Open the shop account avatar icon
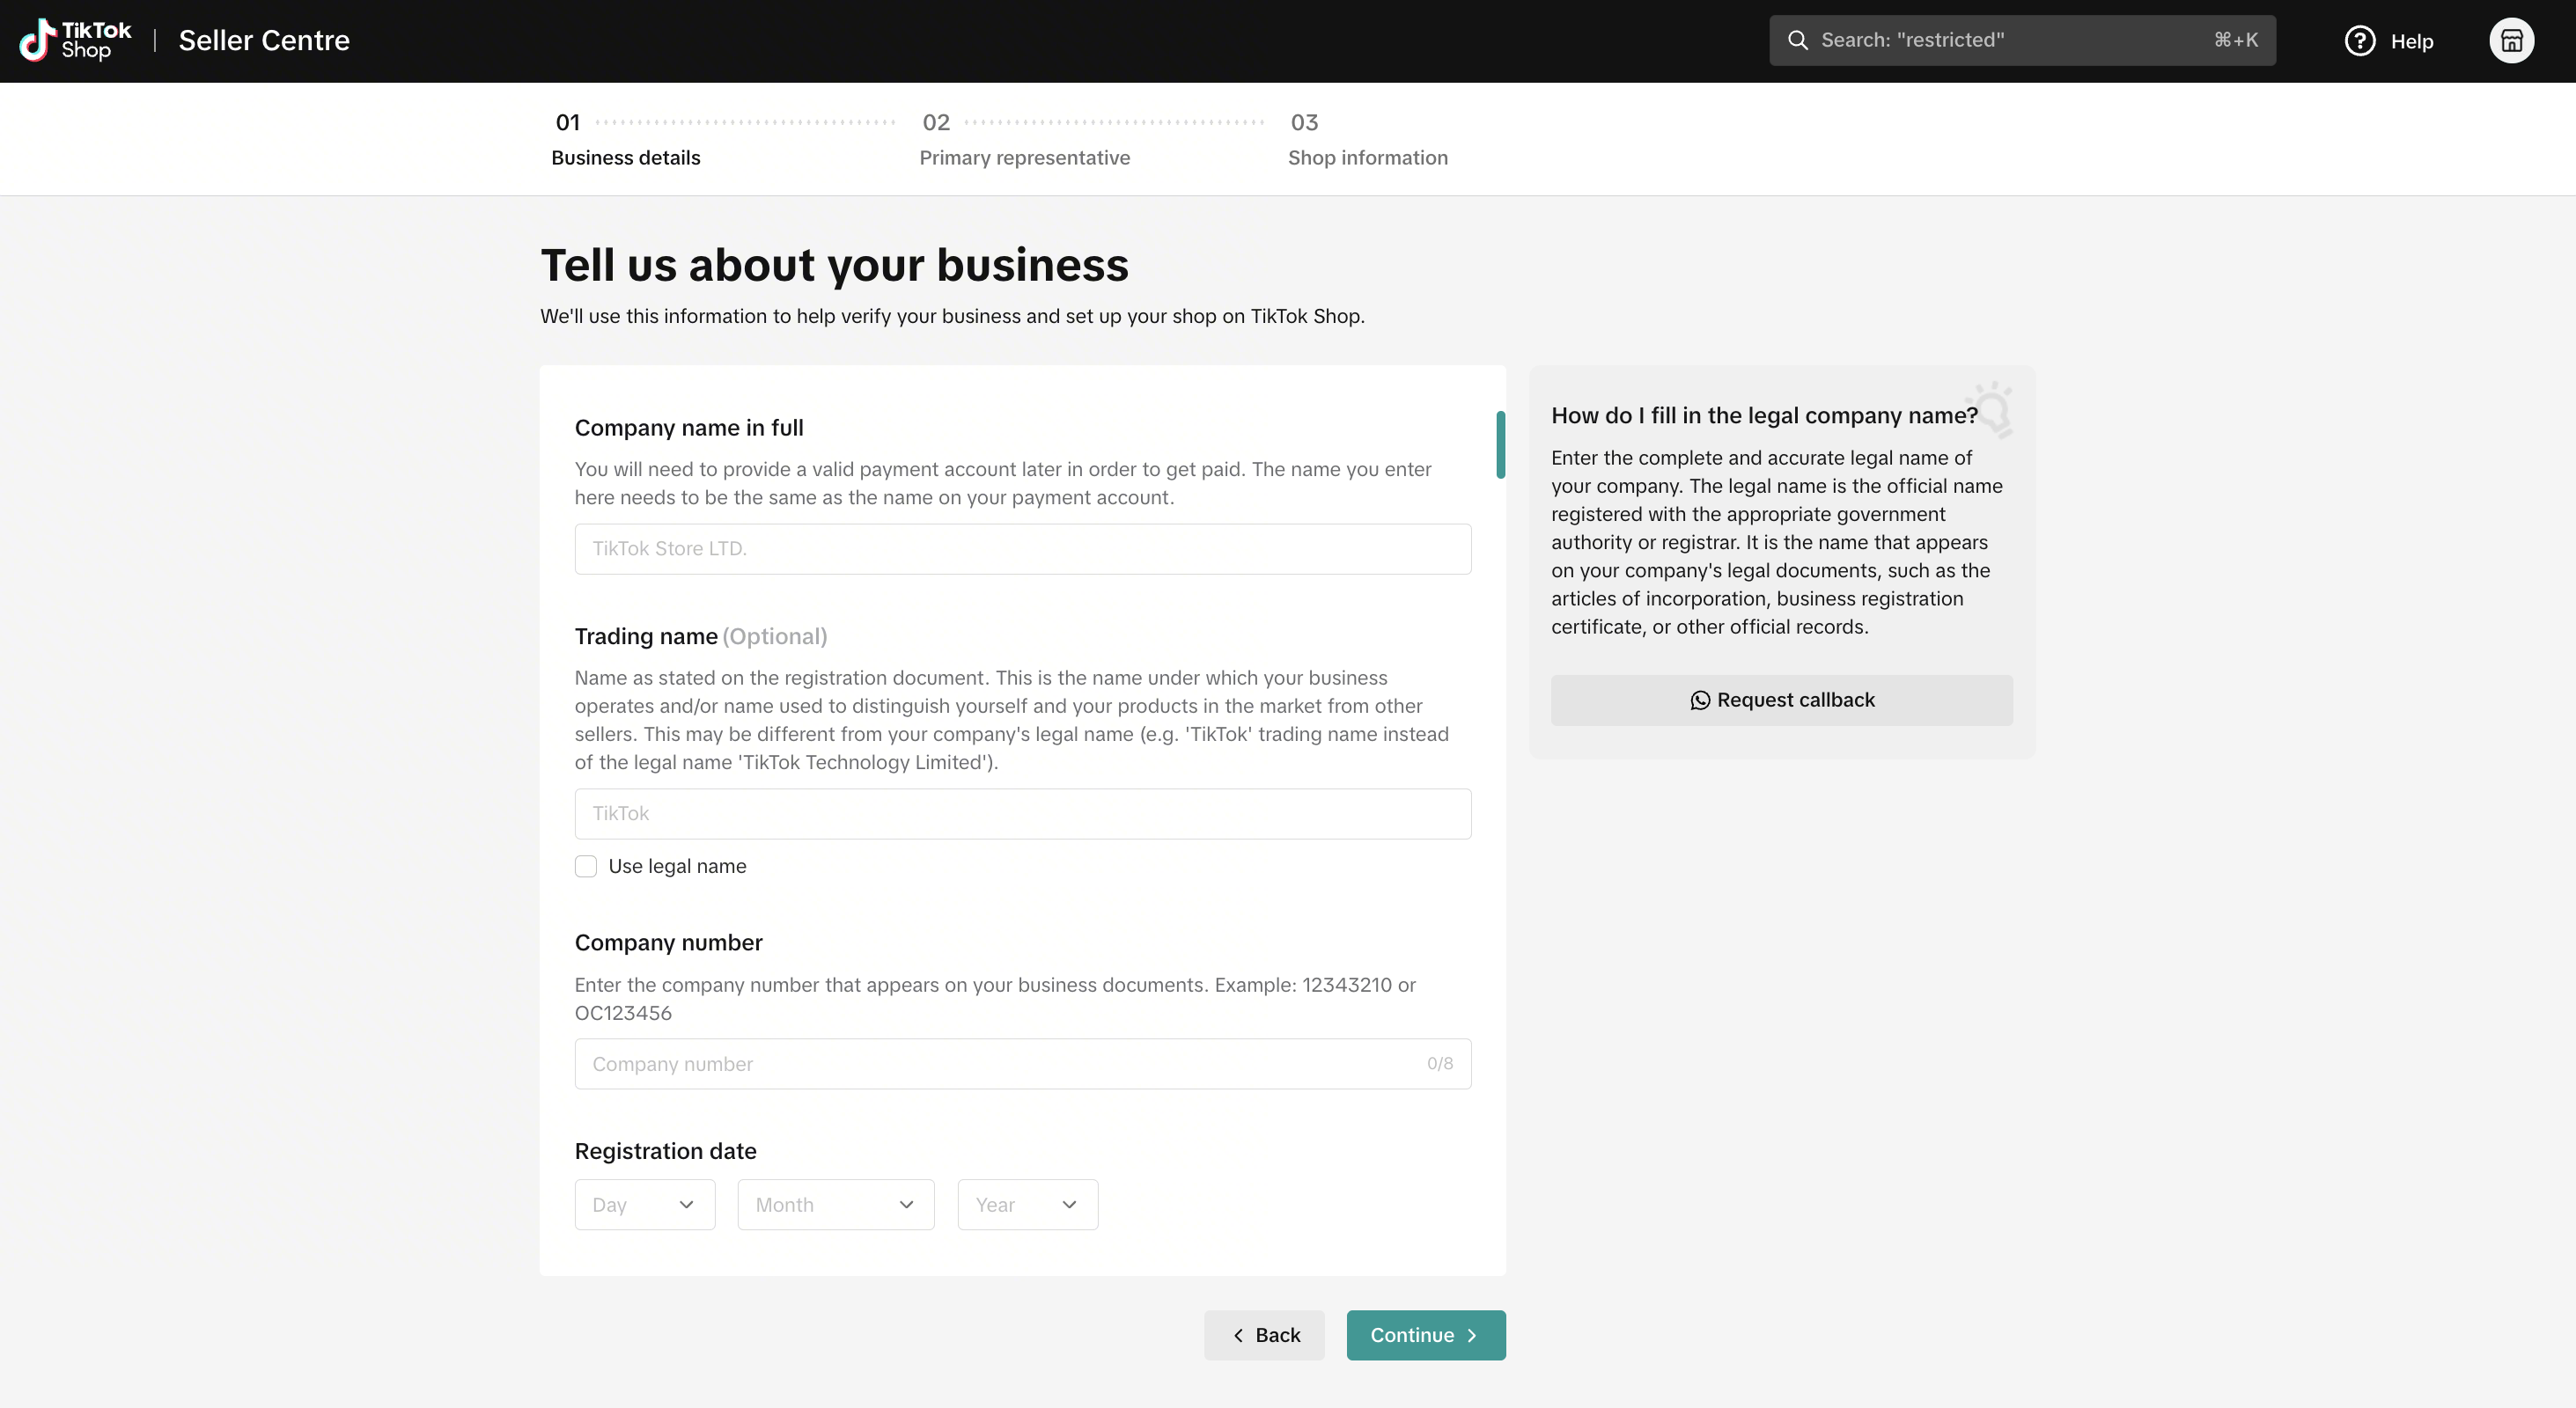The image size is (2576, 1408). point(2511,41)
